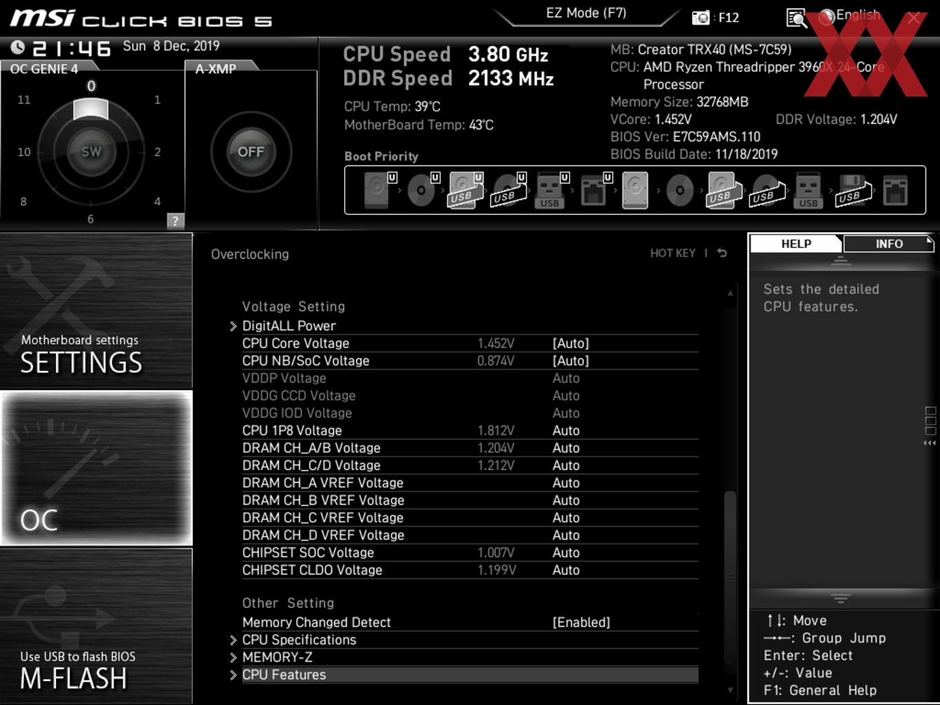Open CPU Core Voltage Auto dropdown
940x705 pixels.
point(571,343)
